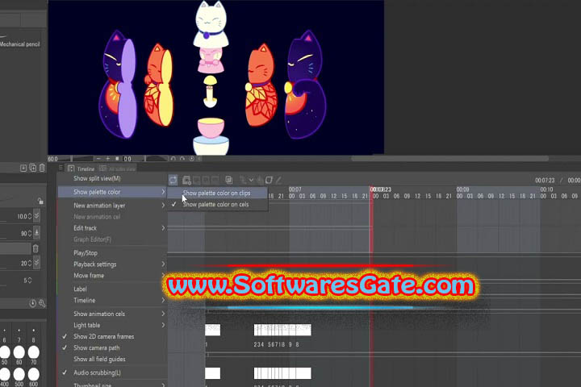Expand the Edit track submenu
Image resolution: width=581 pixels, height=387 pixels.
pos(113,228)
